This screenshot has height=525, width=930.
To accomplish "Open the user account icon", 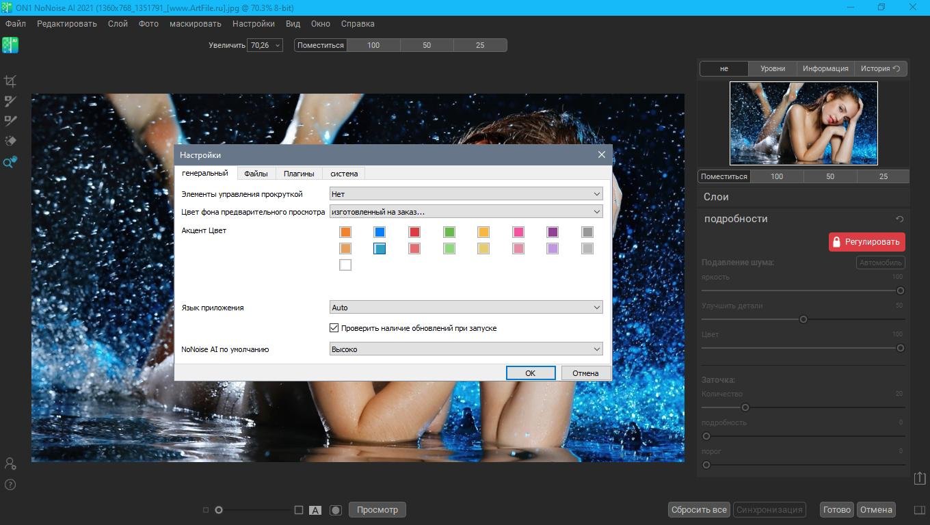I will [x=10, y=463].
